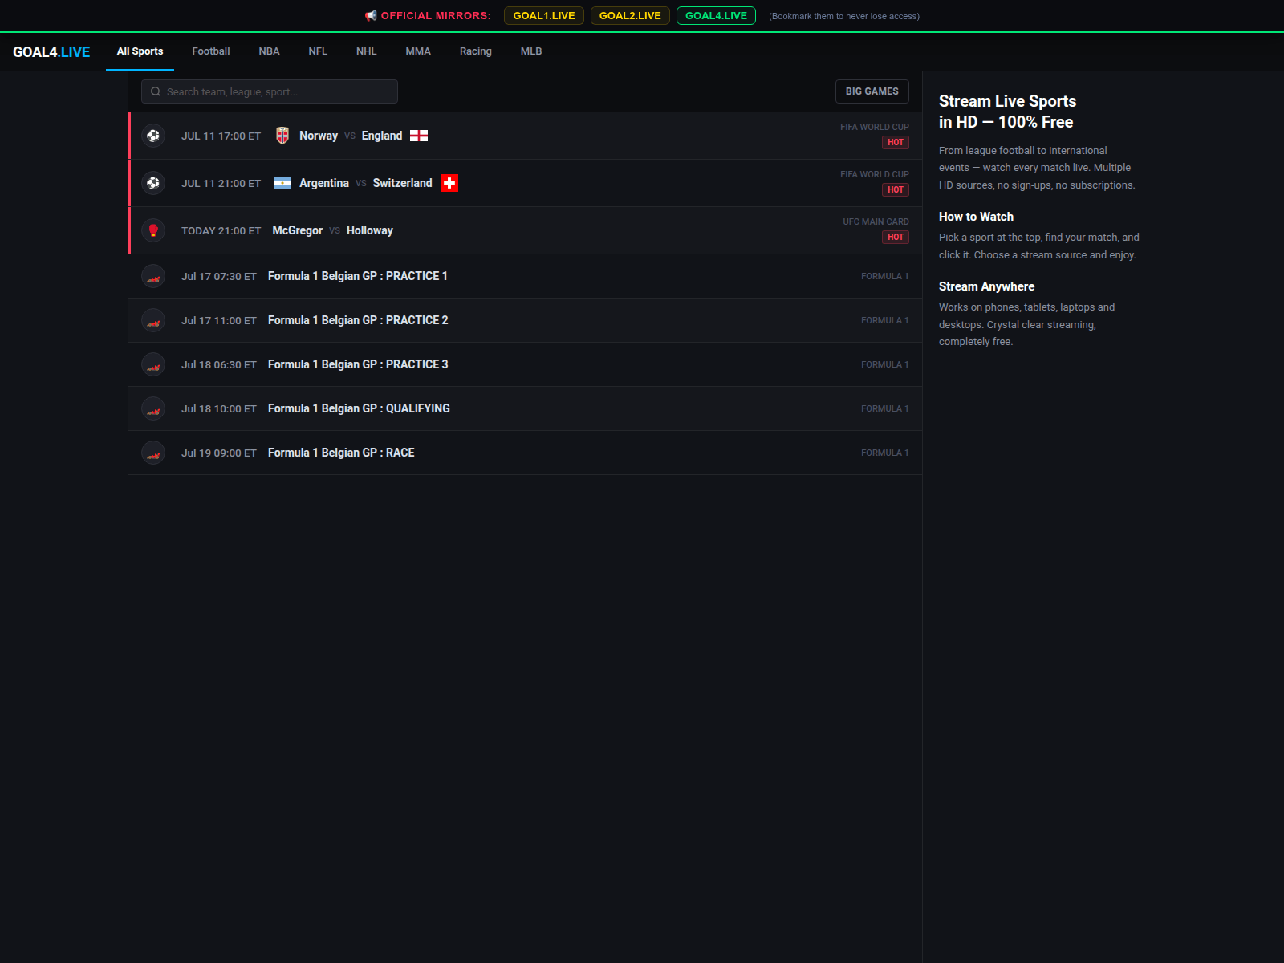Click the Jul 17 11:00 ET time
Image resolution: width=1284 pixels, height=963 pixels.
[219, 320]
